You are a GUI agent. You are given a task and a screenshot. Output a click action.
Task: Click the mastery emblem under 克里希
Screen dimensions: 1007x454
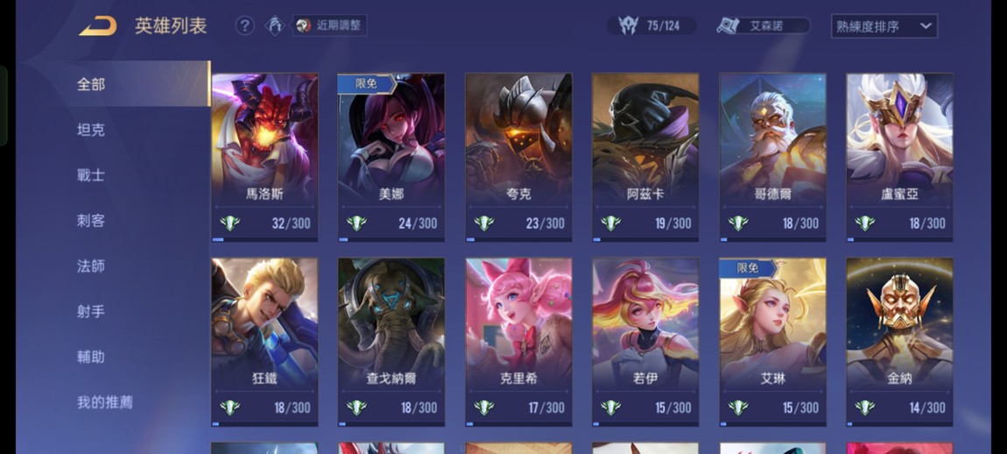click(x=483, y=408)
